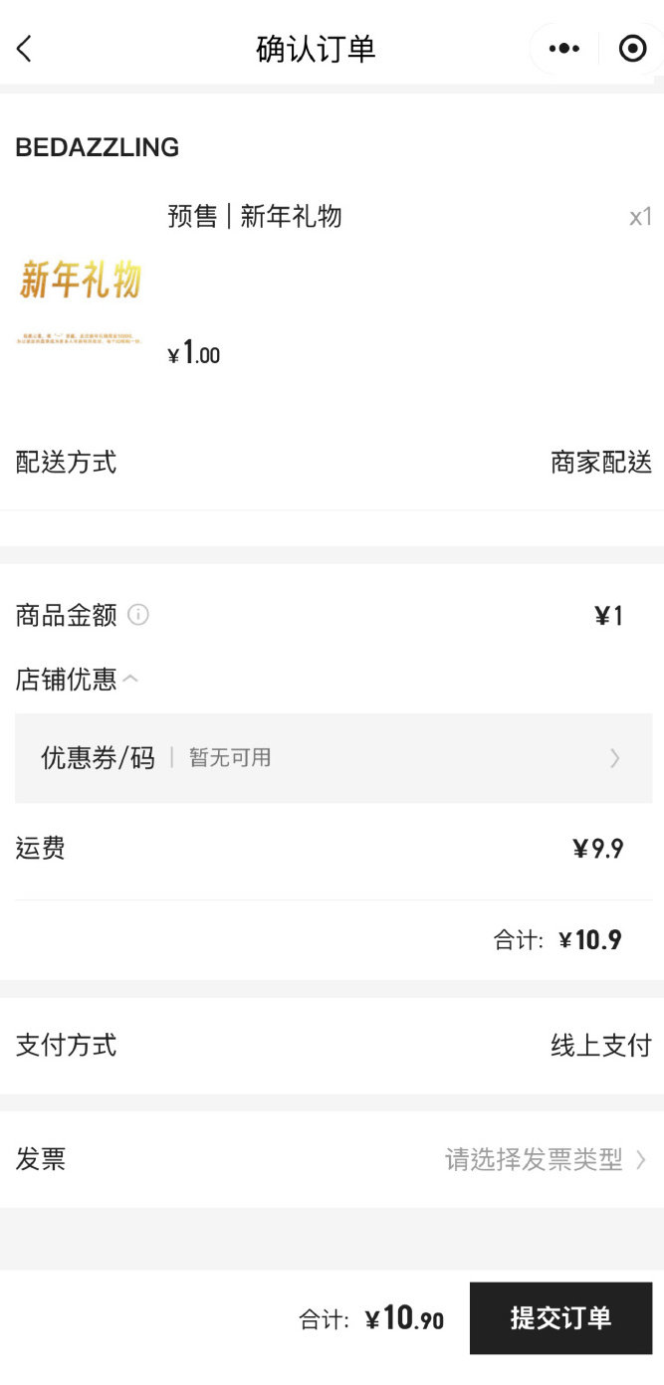Open invoice type chevron in 发票 row
Viewport: 664px width, 1385px height.
click(640, 1159)
